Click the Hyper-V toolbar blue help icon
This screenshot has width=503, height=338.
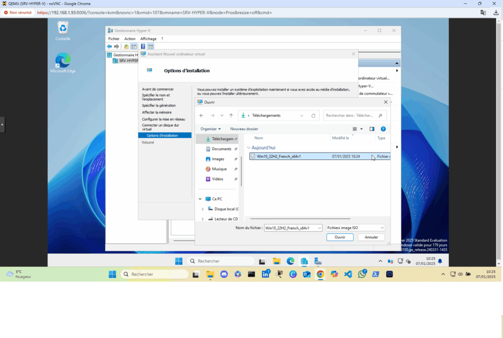143,47
